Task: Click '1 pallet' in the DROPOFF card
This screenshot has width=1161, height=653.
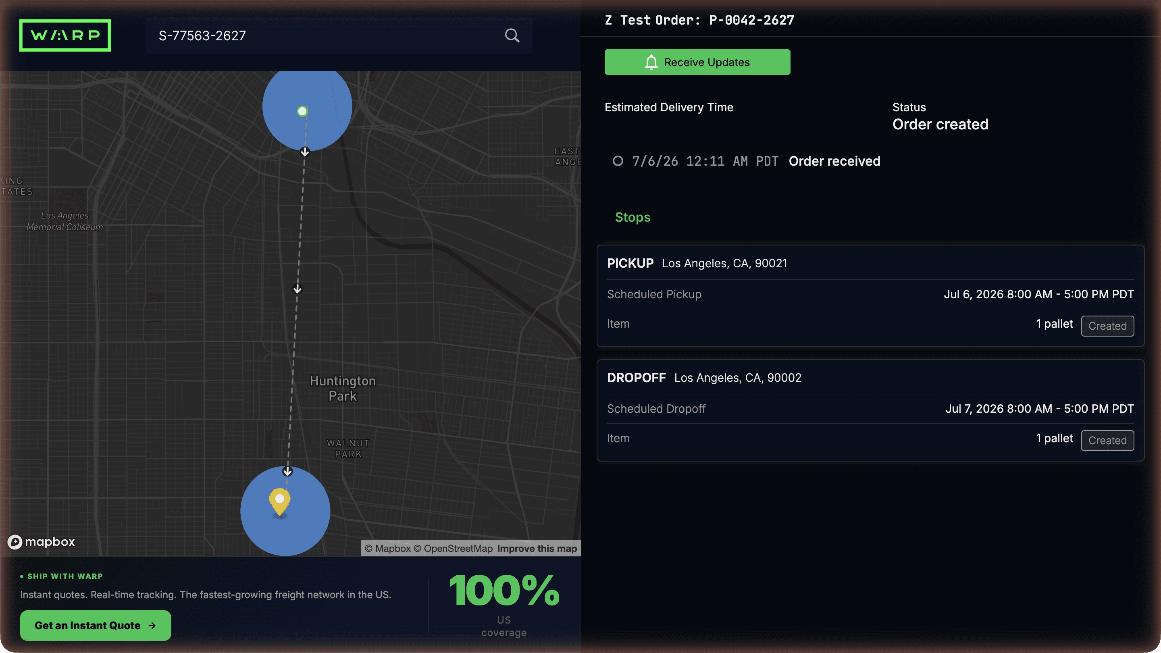Action: coord(1054,438)
